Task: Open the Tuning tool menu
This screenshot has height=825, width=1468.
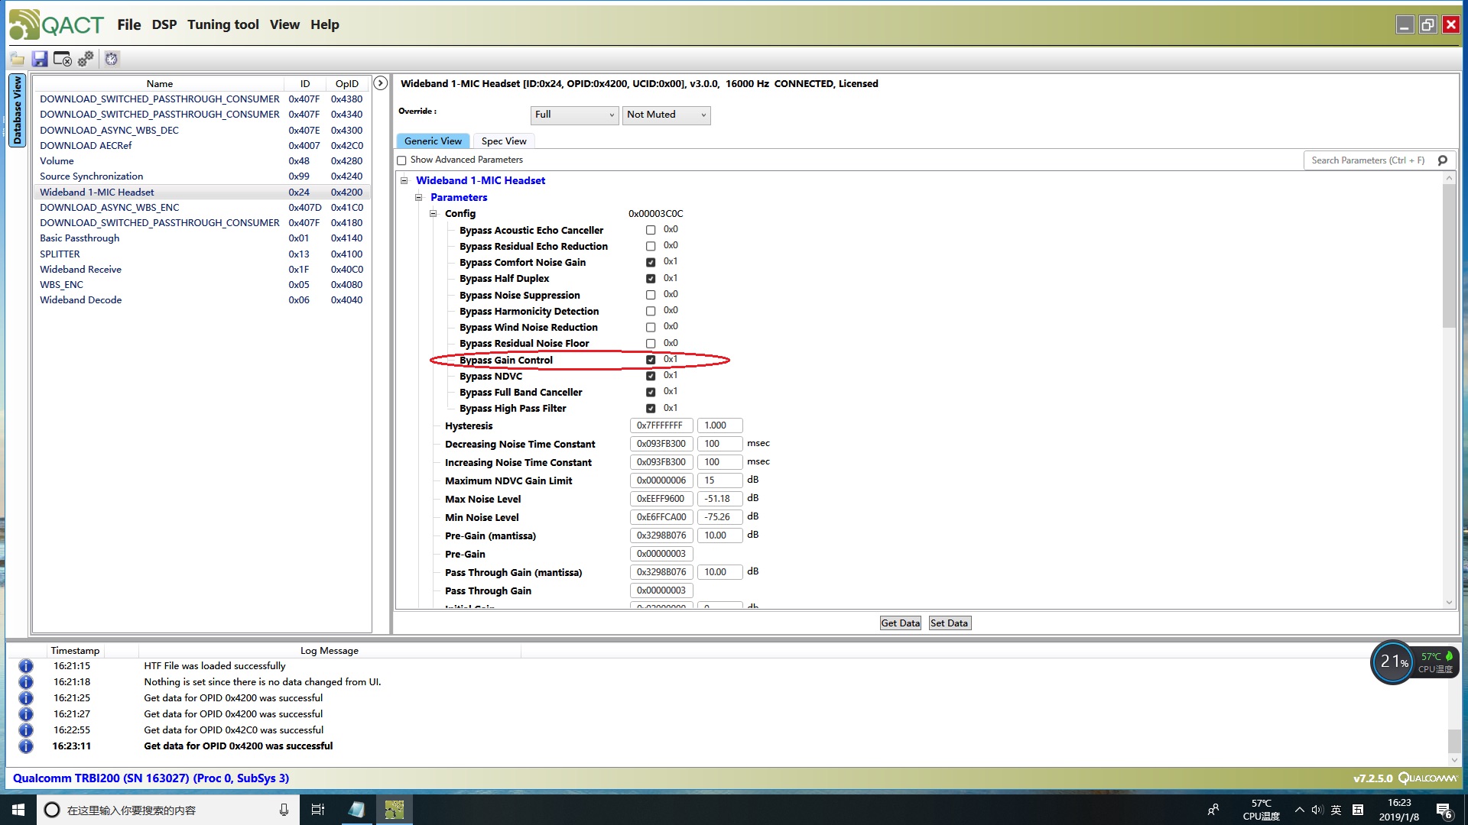Action: click(x=223, y=24)
